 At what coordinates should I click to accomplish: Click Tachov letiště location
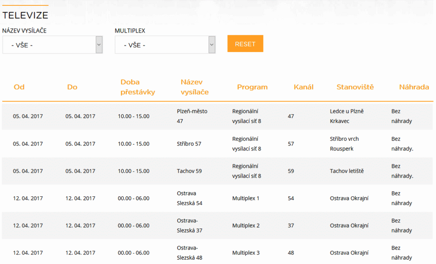tap(347, 171)
